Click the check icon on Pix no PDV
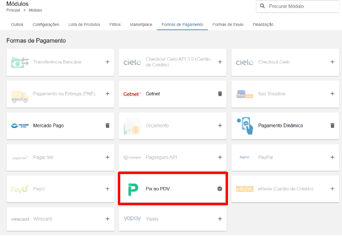The image size is (342, 237). pos(220,189)
